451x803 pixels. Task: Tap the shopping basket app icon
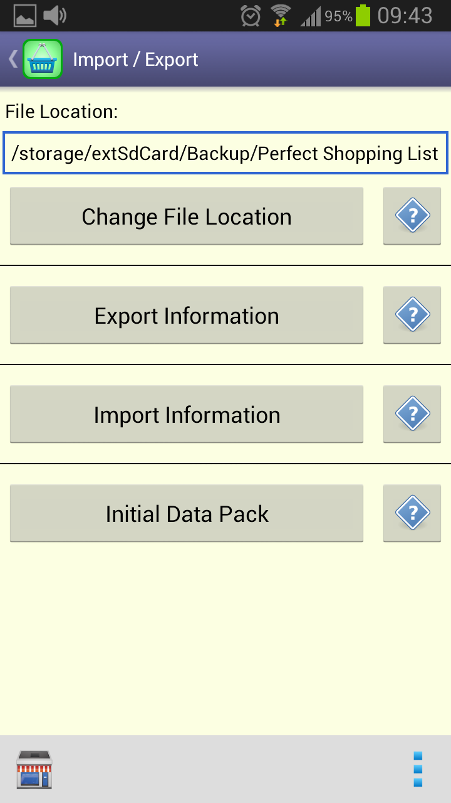pos(43,60)
